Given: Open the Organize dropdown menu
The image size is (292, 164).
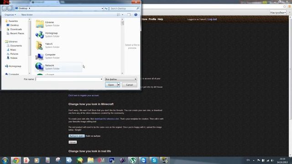Looking at the screenshot, I should click(10, 15).
